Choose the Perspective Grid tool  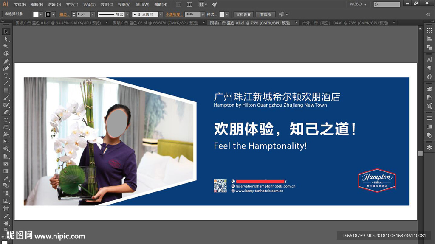pyautogui.click(x=6, y=157)
